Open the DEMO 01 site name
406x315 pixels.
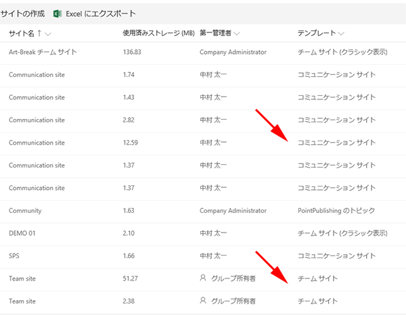[x=22, y=233]
